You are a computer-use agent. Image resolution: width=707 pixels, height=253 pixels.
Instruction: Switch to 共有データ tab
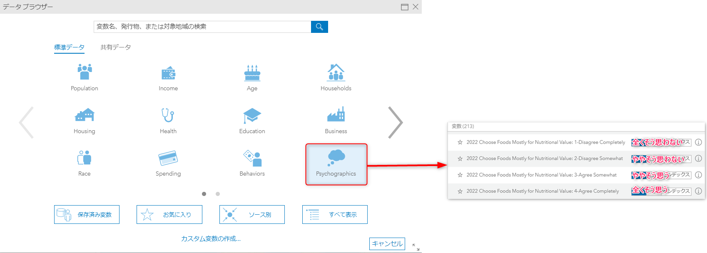[x=116, y=47]
